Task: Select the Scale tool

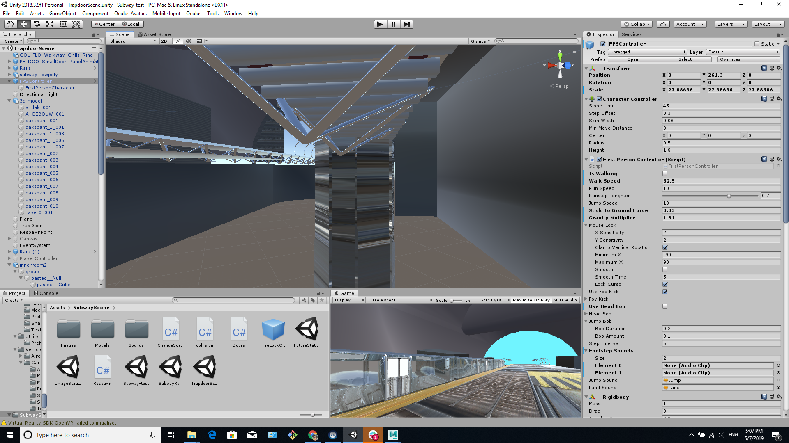Action: pyautogui.click(x=50, y=24)
